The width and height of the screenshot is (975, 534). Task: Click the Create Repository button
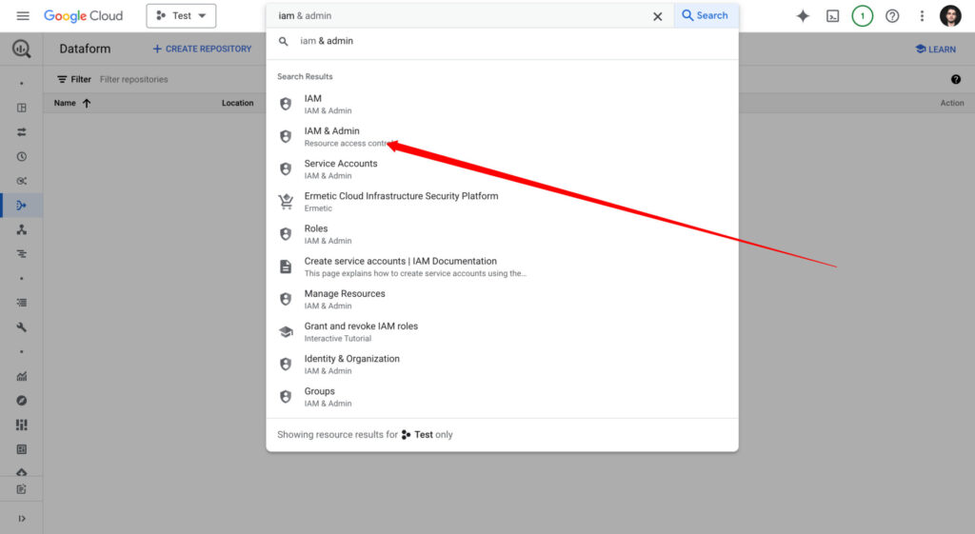pyautogui.click(x=202, y=49)
